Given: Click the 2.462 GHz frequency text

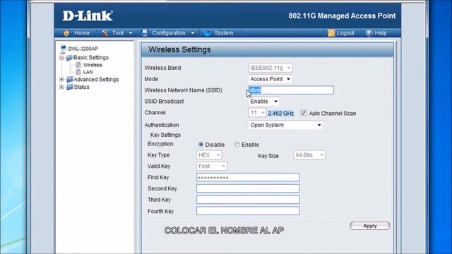Looking at the screenshot, I should point(281,113).
